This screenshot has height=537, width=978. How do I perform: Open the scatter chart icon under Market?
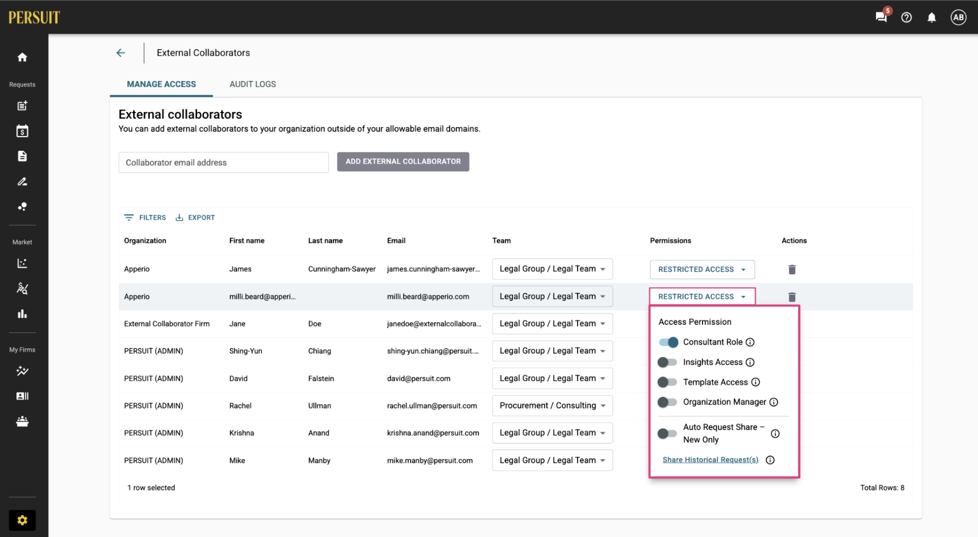pos(22,263)
